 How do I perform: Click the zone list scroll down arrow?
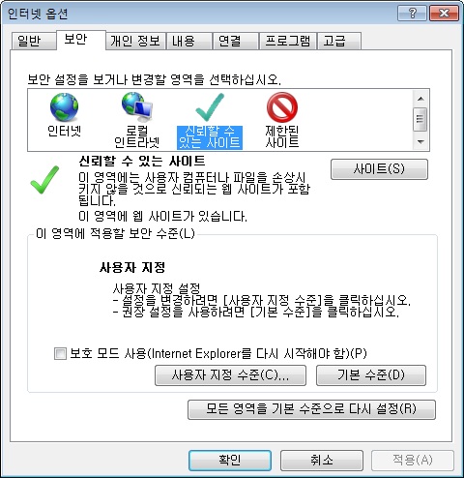pos(420,141)
